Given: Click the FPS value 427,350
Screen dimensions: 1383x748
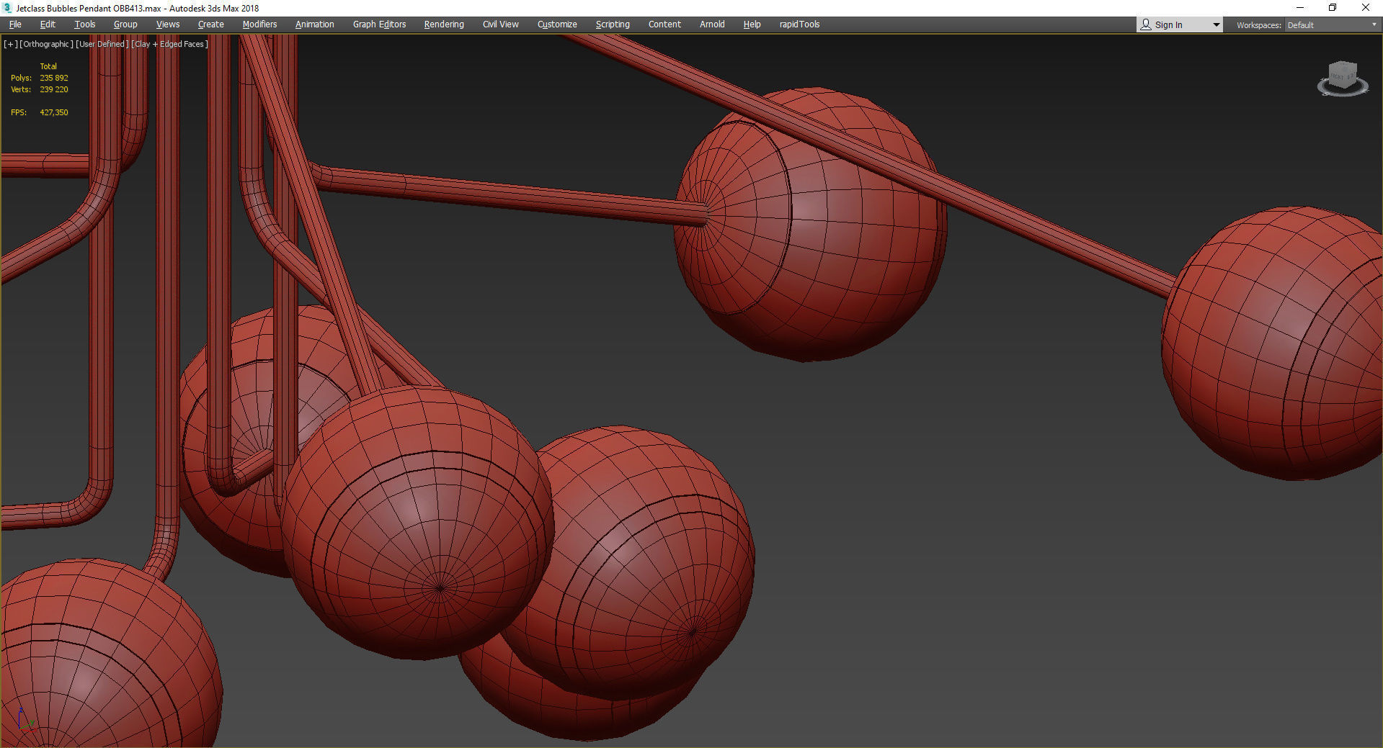Looking at the screenshot, I should click(54, 112).
